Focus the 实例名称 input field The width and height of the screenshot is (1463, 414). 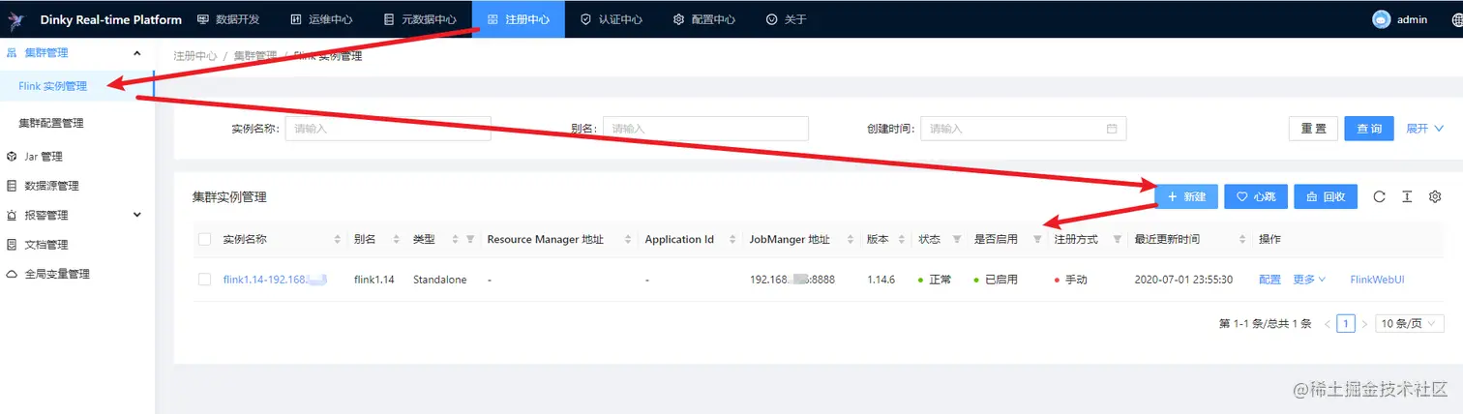[388, 129]
